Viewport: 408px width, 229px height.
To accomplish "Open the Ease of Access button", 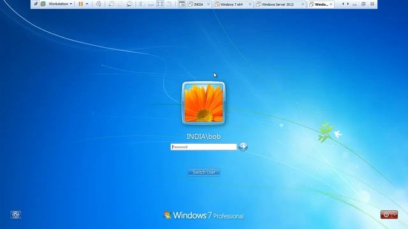I will (15, 215).
